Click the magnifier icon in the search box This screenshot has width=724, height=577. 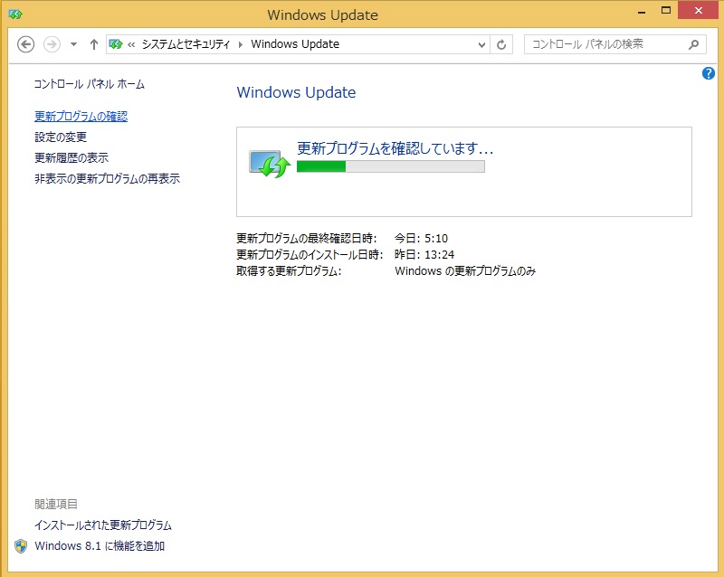(694, 44)
